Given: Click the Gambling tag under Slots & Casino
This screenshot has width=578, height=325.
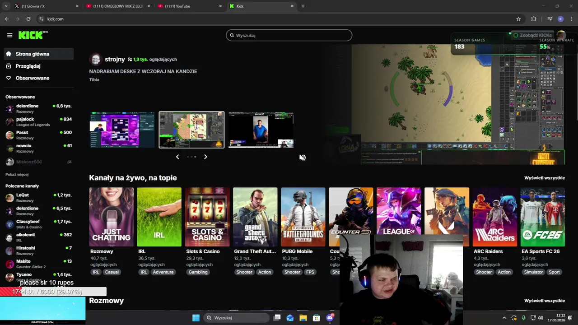Looking at the screenshot, I should point(198,272).
